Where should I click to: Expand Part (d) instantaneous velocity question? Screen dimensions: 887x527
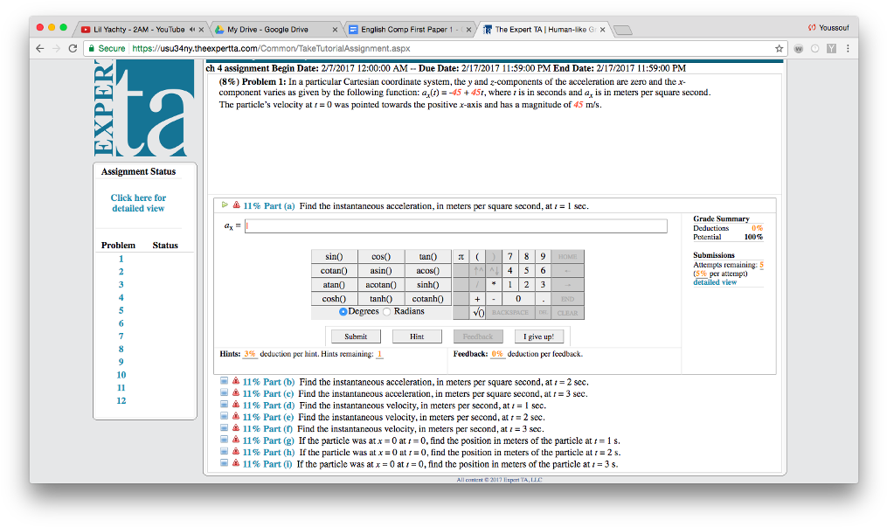(x=225, y=406)
